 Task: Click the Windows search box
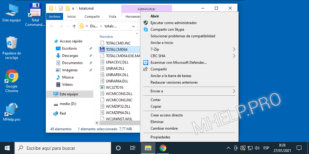pos(63,148)
